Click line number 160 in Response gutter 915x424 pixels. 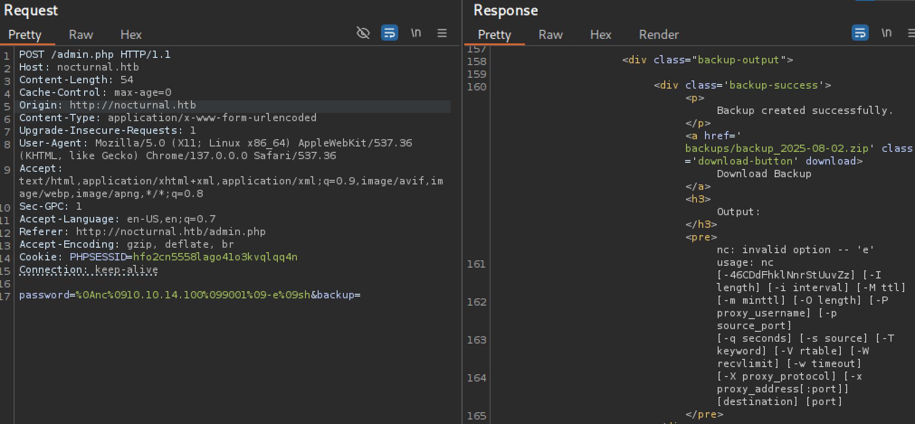coord(477,87)
